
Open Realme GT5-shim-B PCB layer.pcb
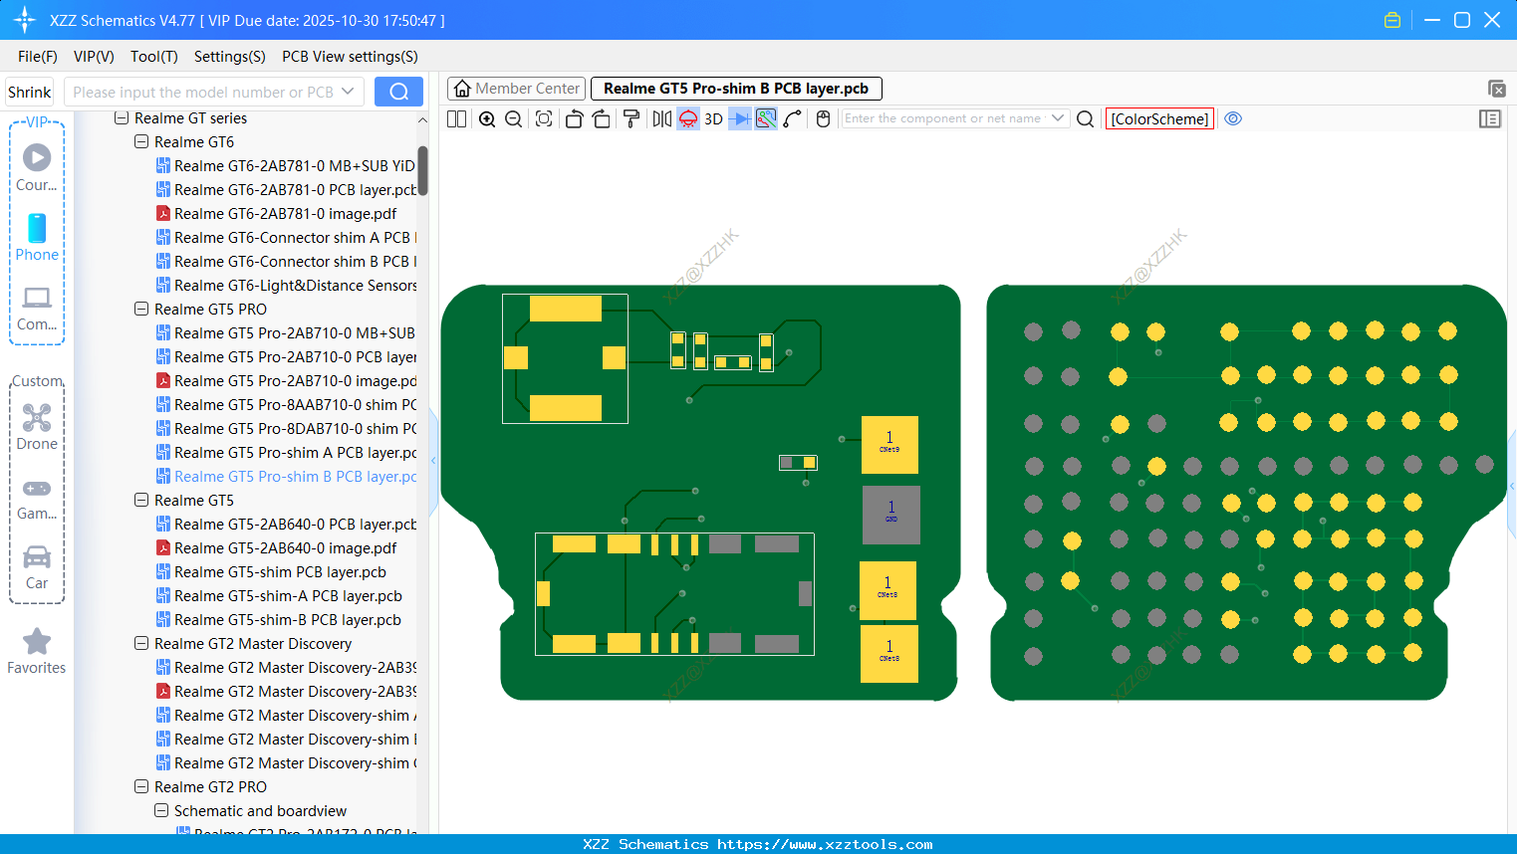(x=279, y=620)
